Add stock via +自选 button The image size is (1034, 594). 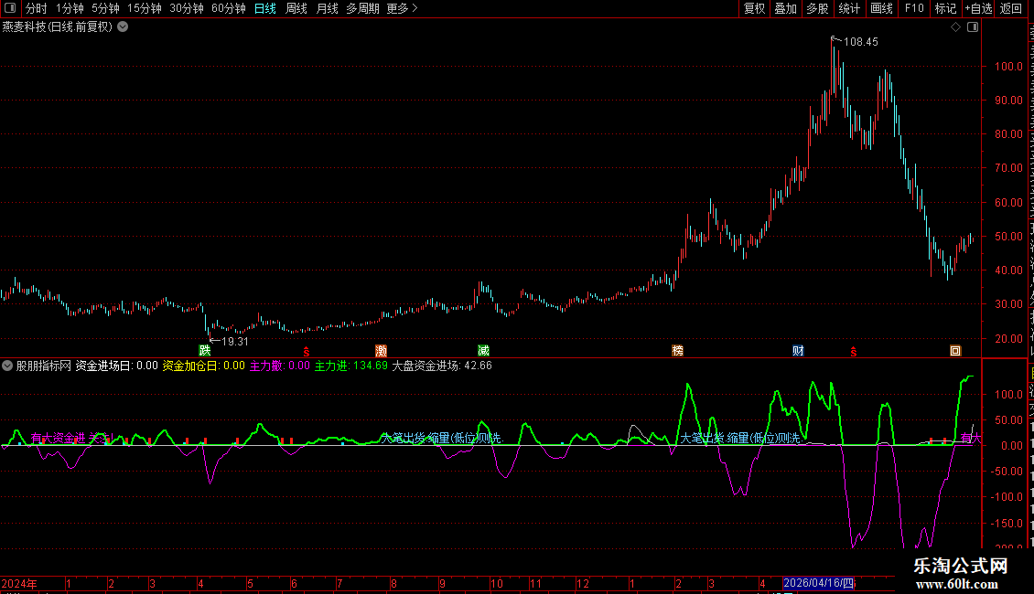tap(978, 8)
